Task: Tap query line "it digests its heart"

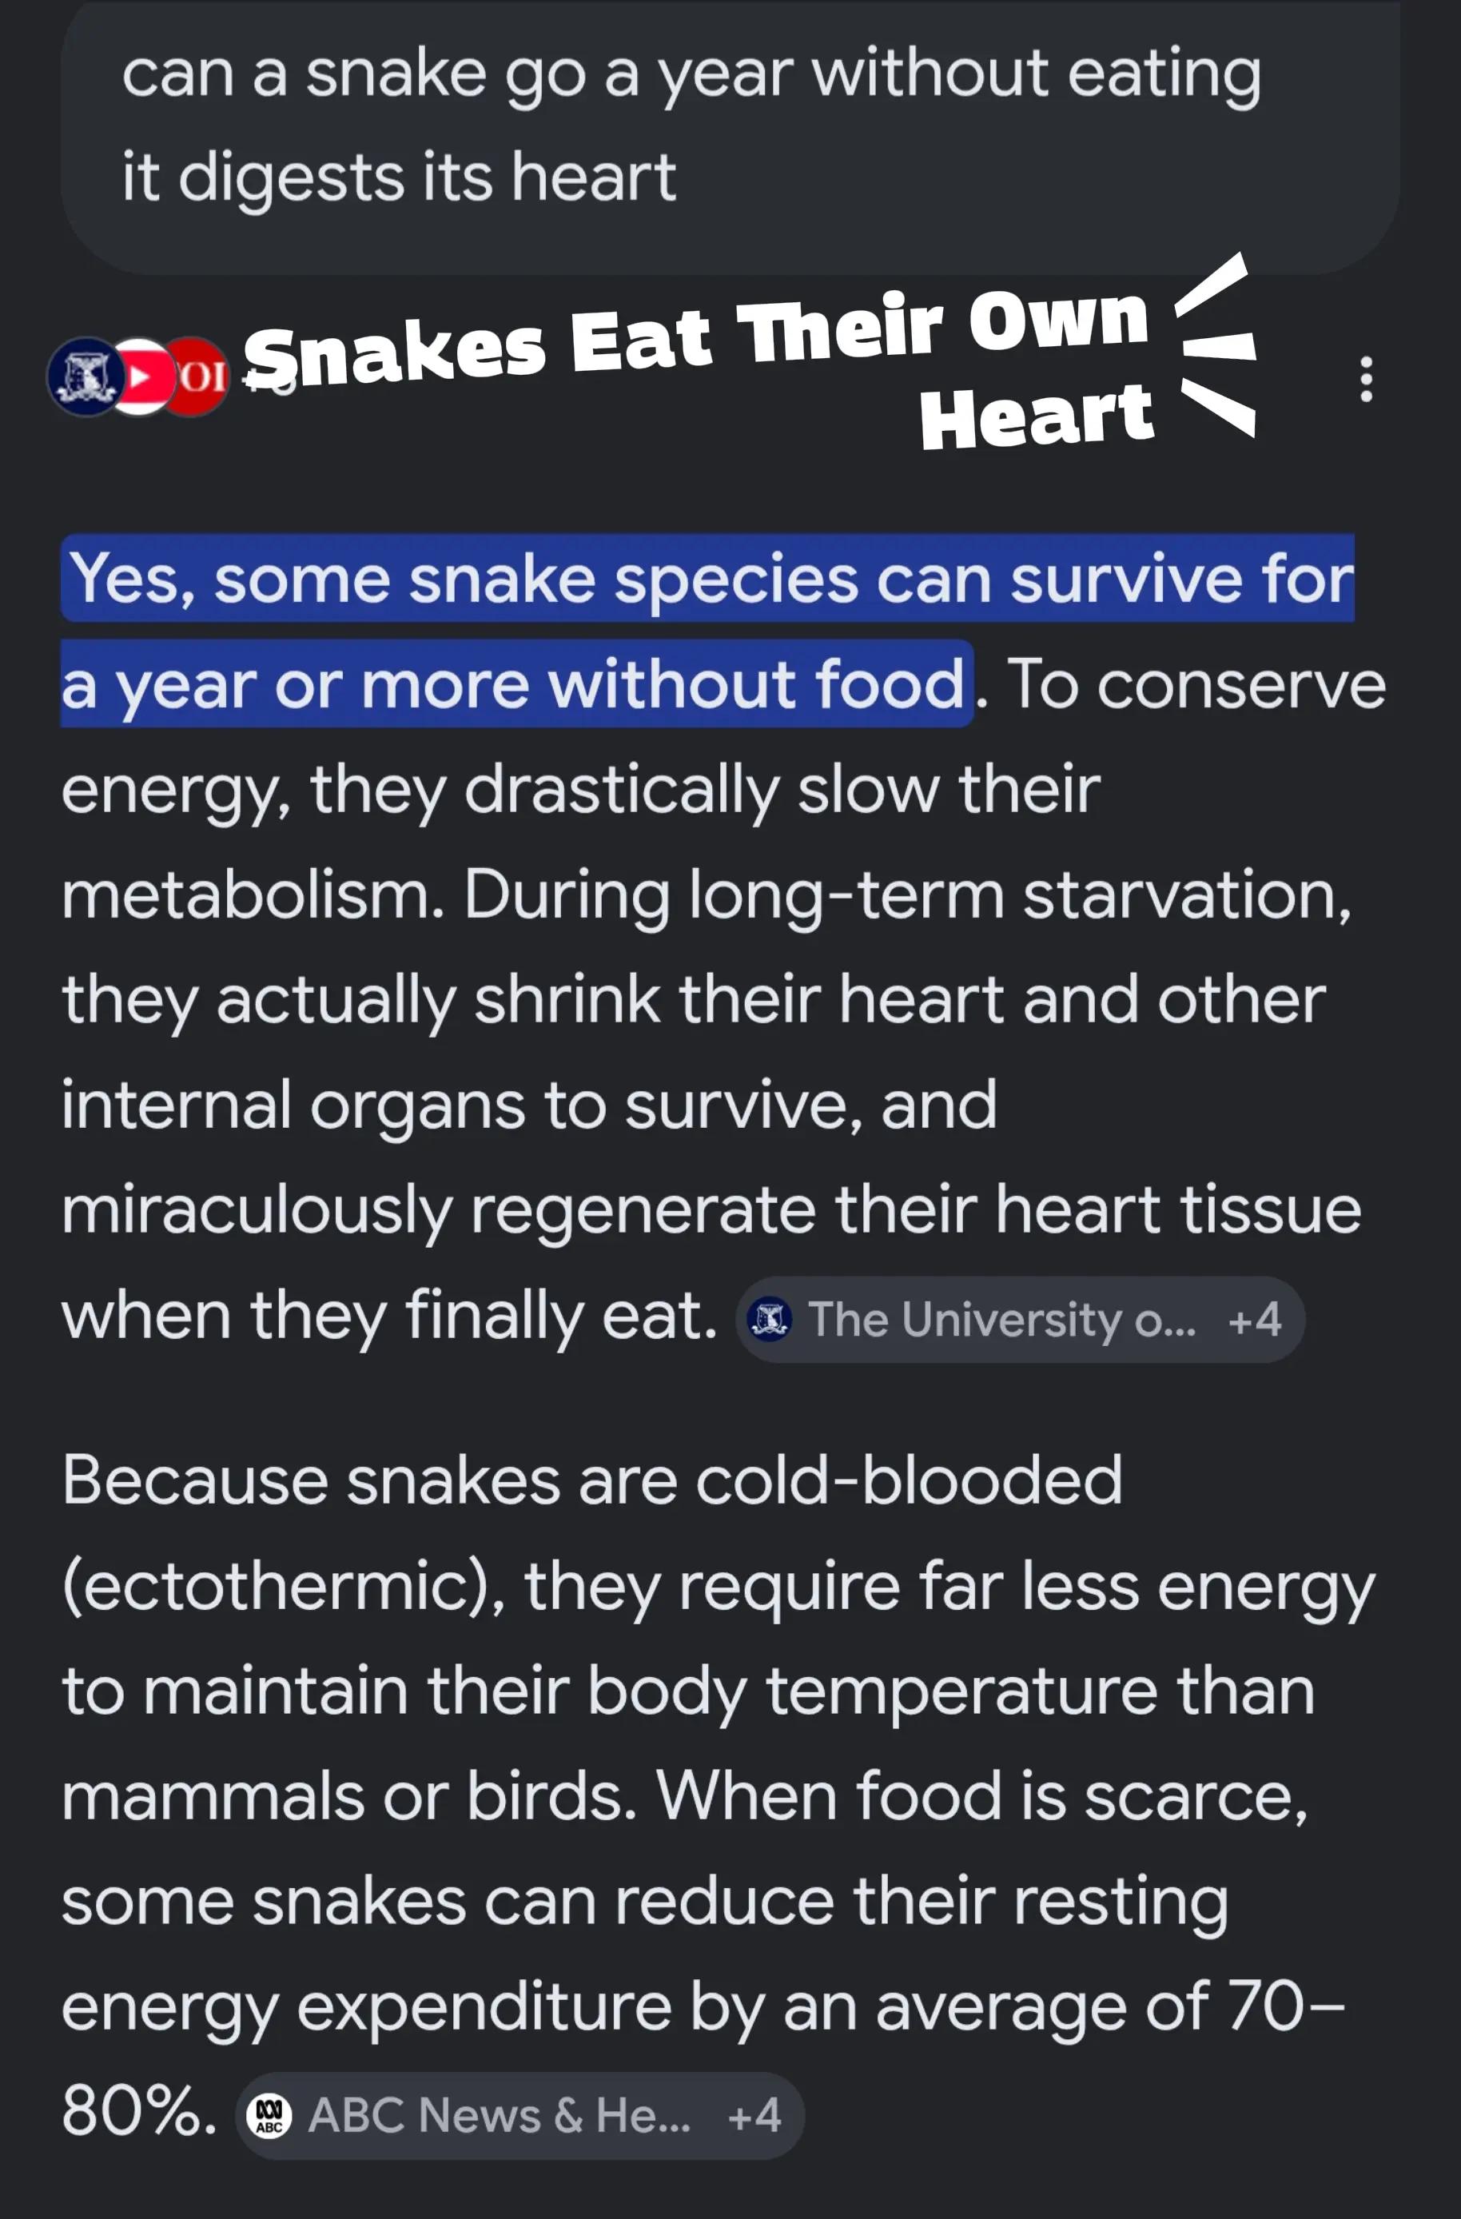Action: (x=399, y=177)
